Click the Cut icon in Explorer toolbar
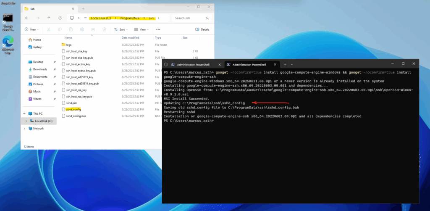430x211 pixels. 49,29
